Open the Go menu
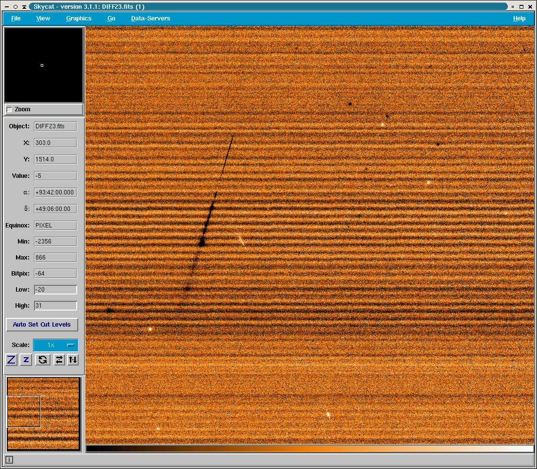Image resolution: width=537 pixels, height=469 pixels. pos(111,18)
